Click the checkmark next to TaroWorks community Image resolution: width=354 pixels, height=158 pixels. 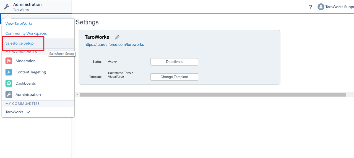(28, 112)
